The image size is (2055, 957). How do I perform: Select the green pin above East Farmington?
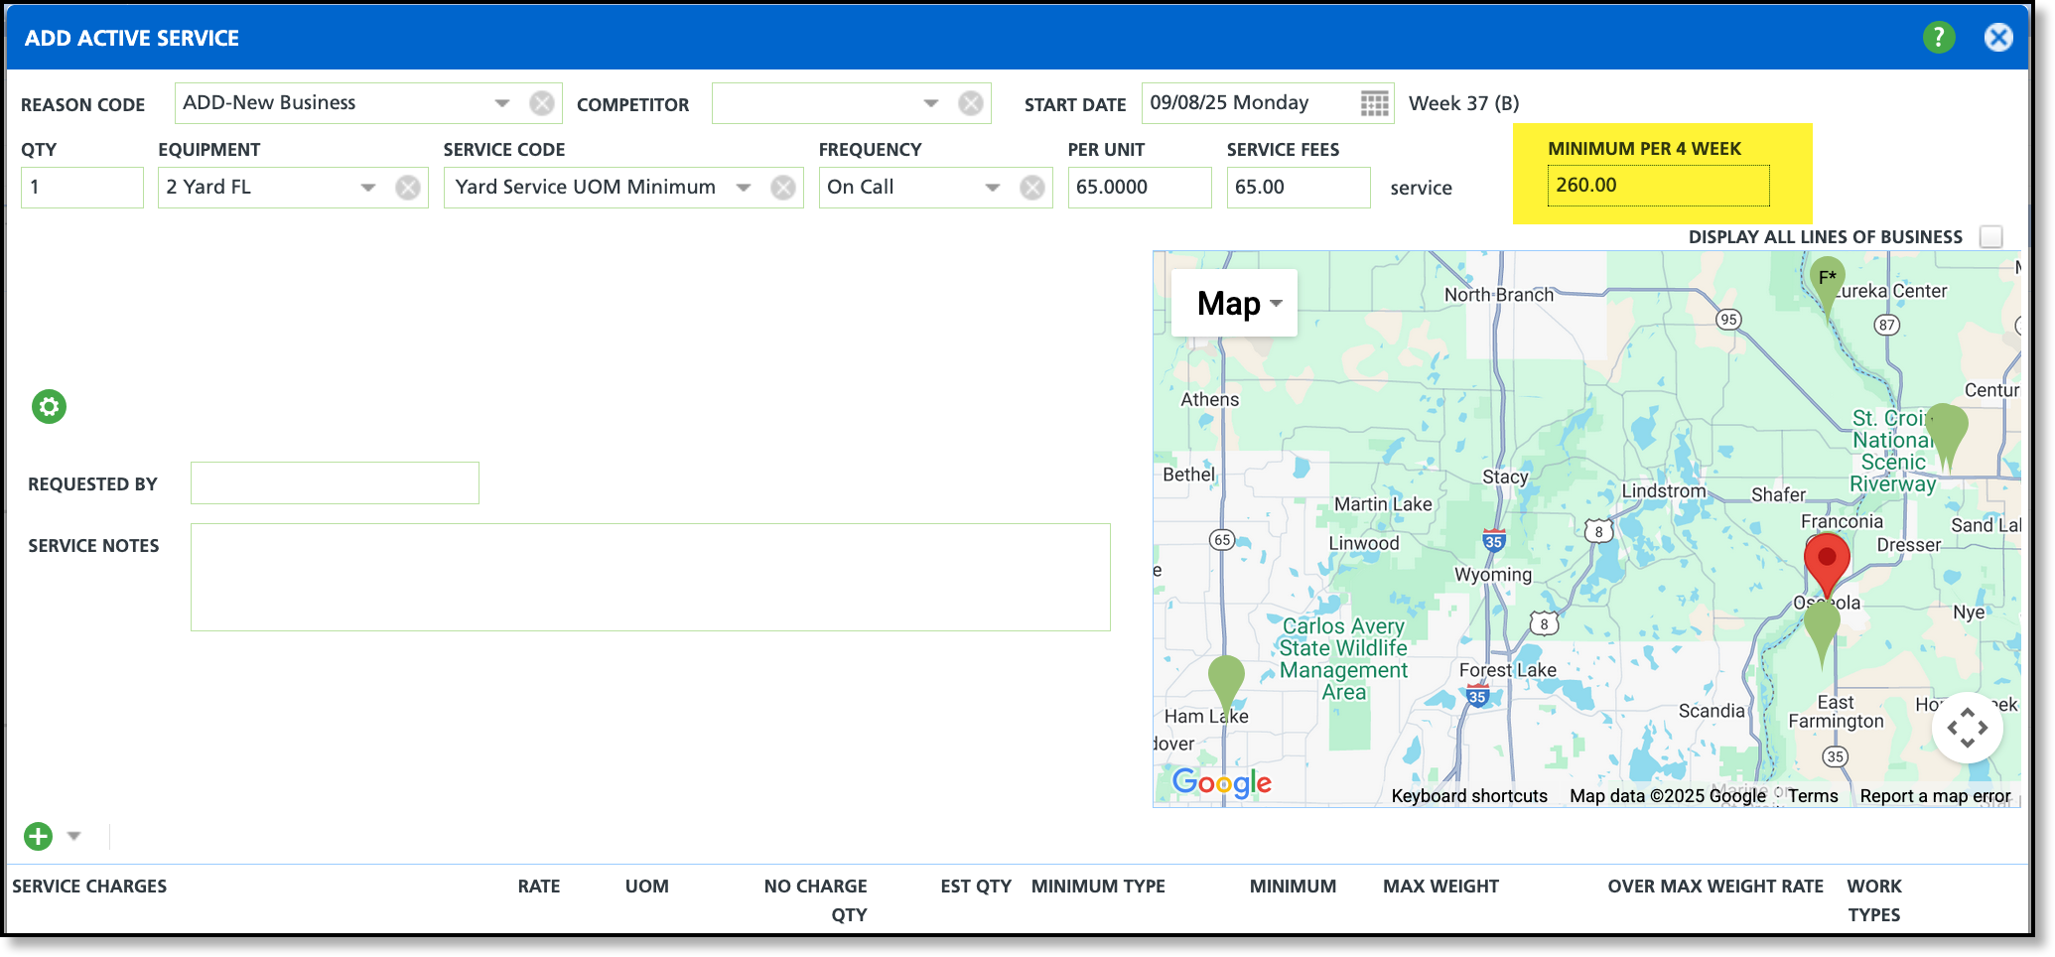tap(1822, 632)
